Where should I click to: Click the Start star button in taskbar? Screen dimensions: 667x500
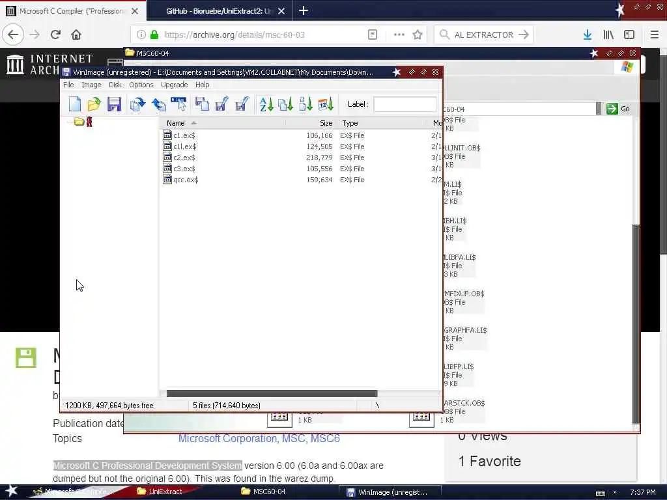12,491
